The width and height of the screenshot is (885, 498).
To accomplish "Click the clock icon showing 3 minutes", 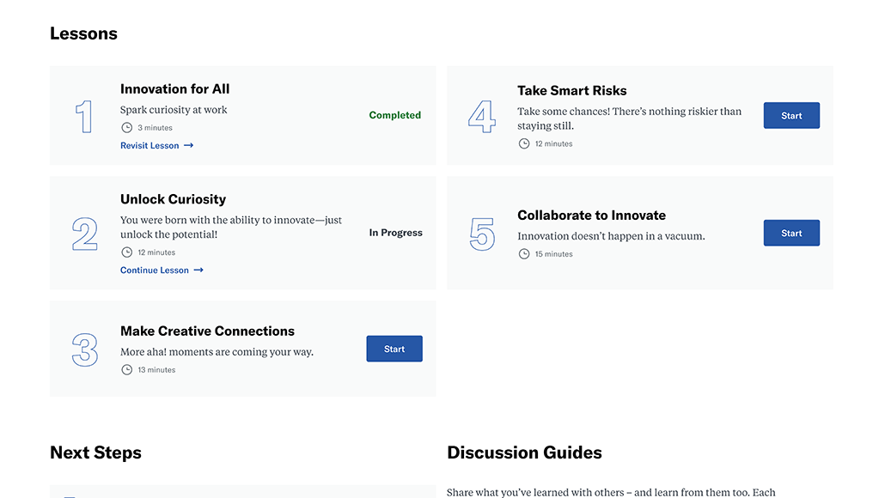I will point(127,127).
